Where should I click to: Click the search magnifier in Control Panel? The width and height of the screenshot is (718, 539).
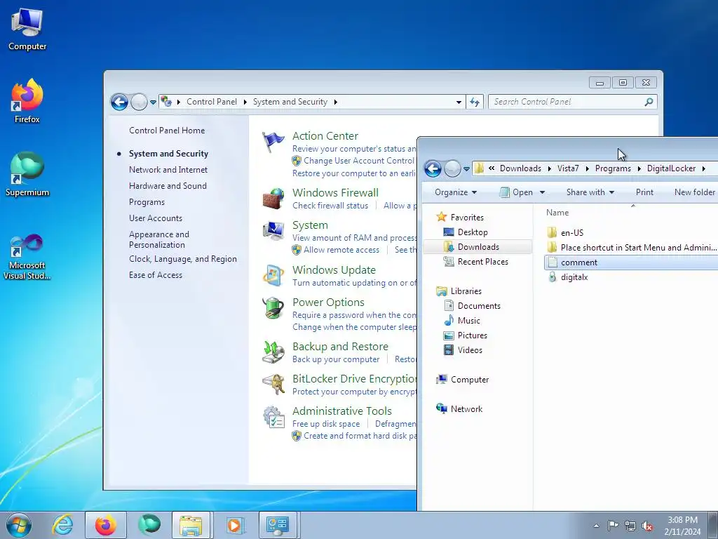[x=649, y=102]
